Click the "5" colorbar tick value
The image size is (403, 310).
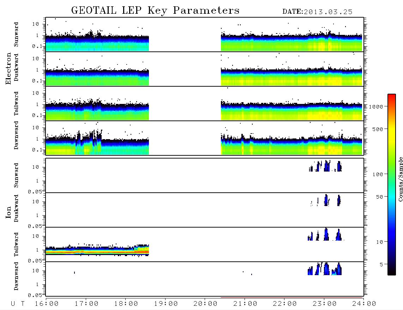[381, 265]
